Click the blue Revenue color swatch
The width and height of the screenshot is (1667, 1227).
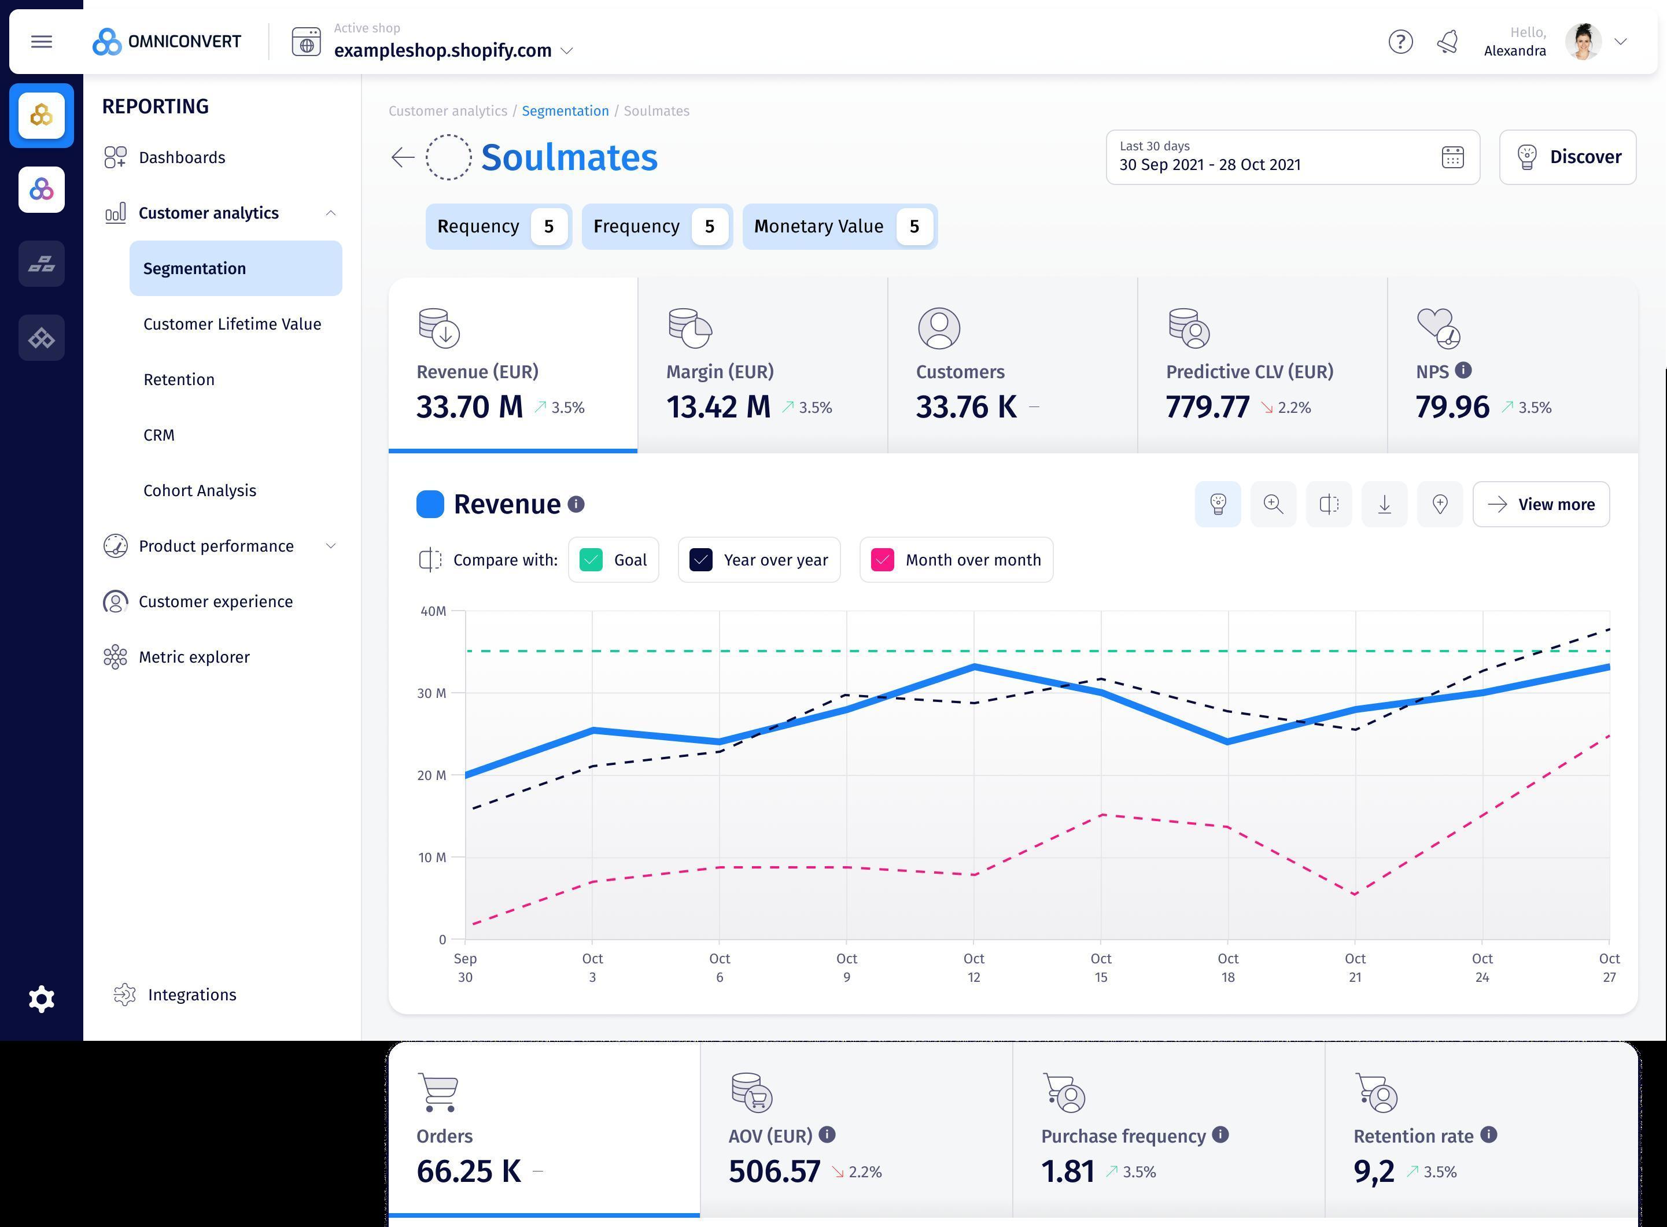pos(430,504)
